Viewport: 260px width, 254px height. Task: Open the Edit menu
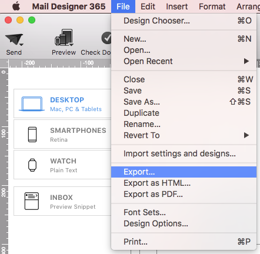[x=148, y=6]
